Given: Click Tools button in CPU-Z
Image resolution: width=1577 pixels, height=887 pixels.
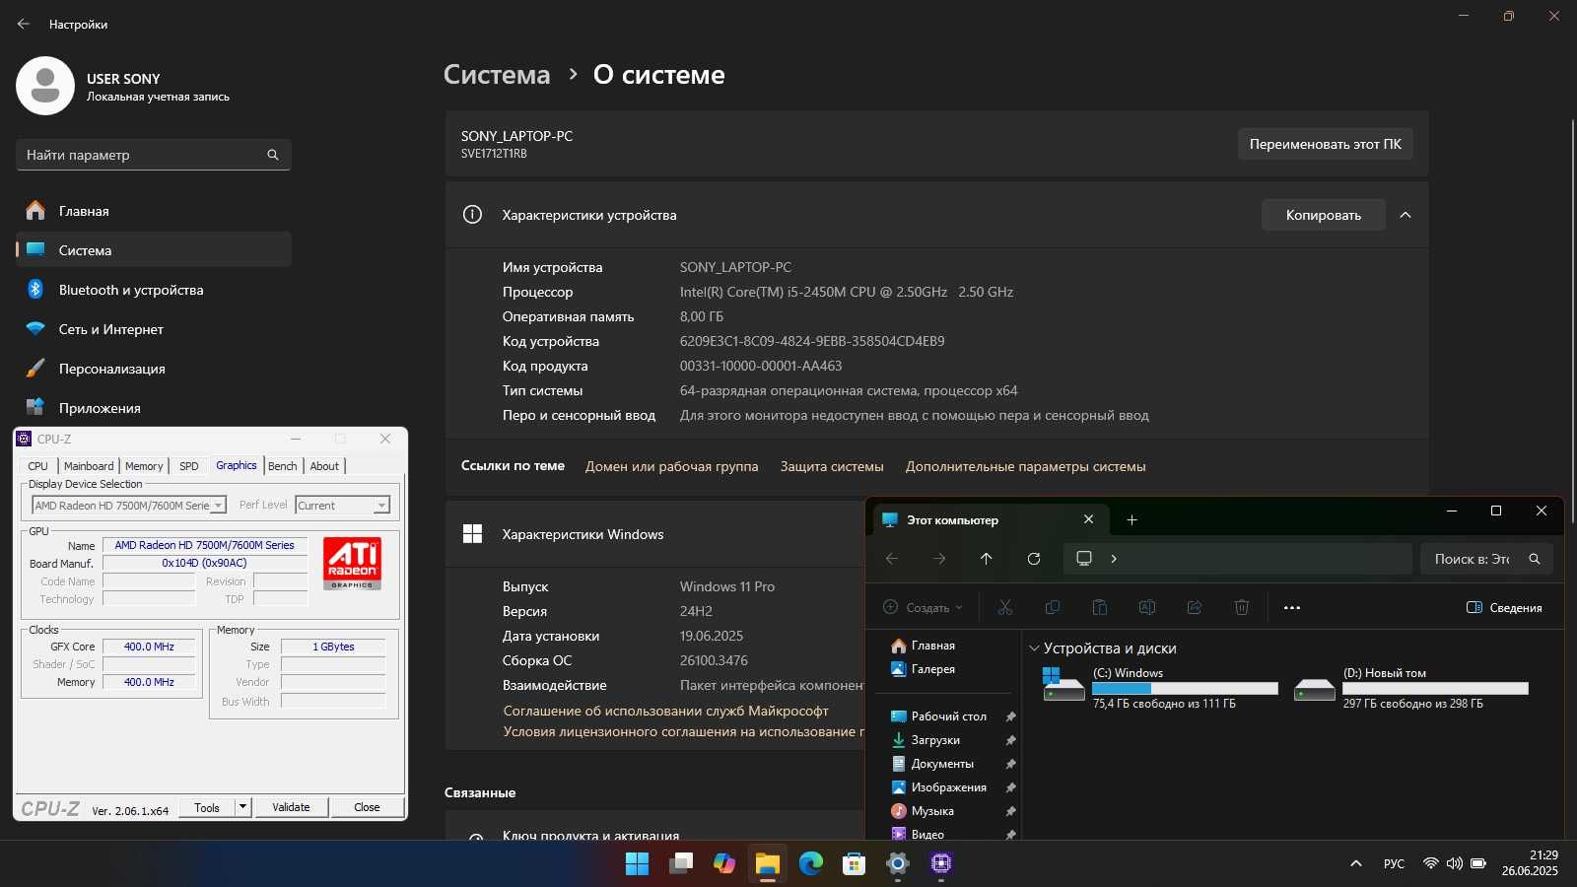Looking at the screenshot, I should pos(207,807).
